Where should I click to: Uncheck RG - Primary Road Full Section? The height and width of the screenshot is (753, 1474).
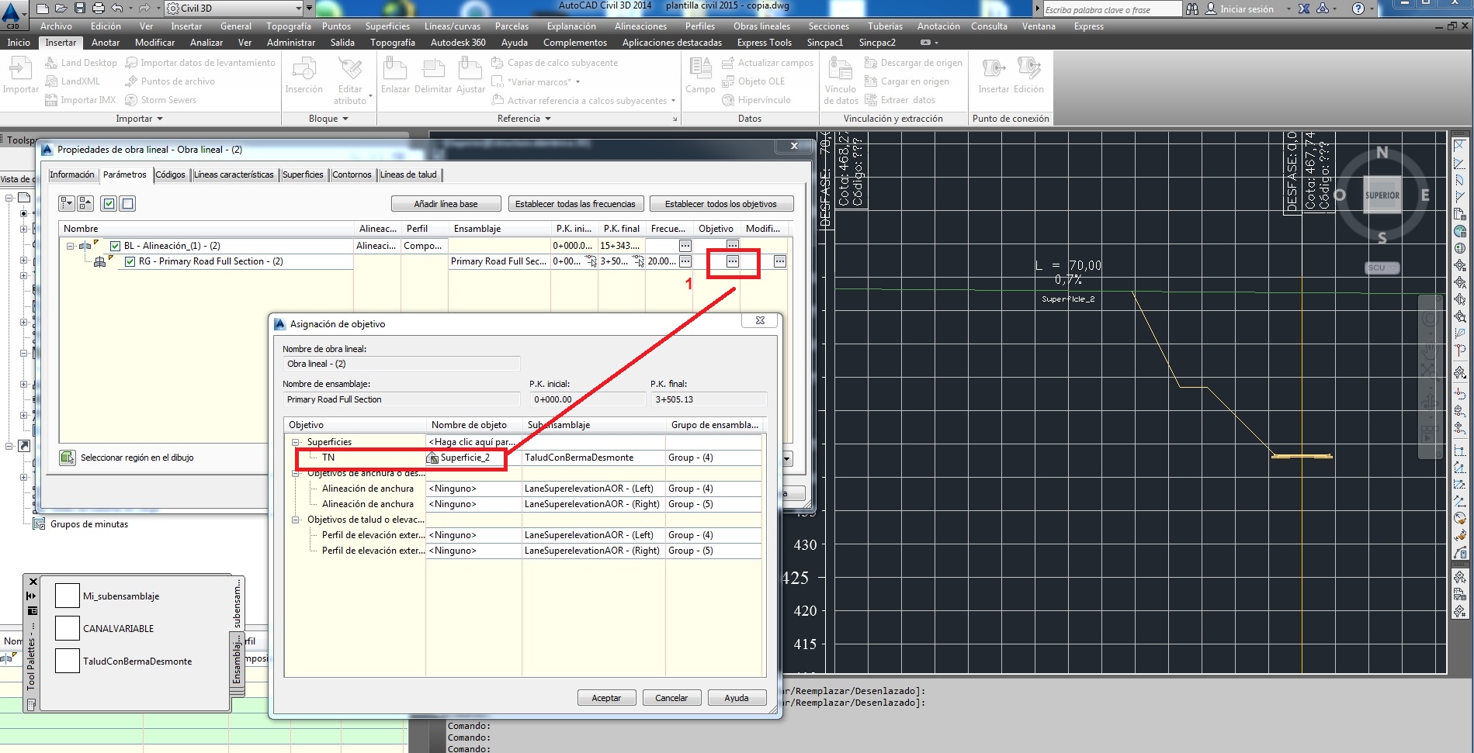coord(130,261)
